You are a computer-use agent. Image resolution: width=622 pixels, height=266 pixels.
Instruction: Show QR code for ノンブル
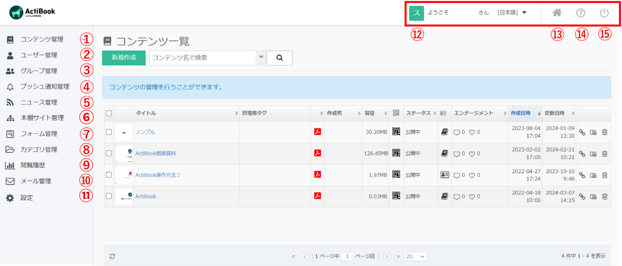[396, 132]
